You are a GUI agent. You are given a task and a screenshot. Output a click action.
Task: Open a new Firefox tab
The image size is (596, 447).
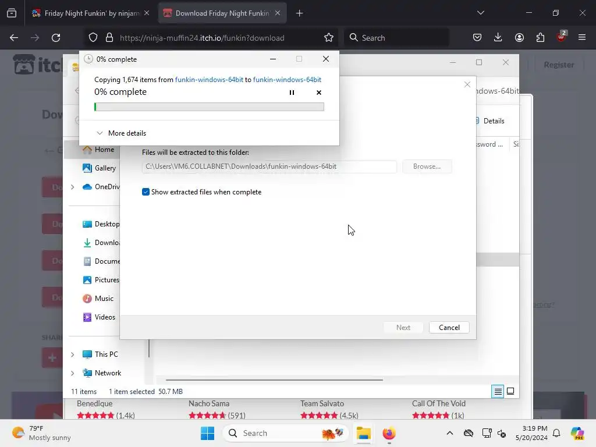300,13
